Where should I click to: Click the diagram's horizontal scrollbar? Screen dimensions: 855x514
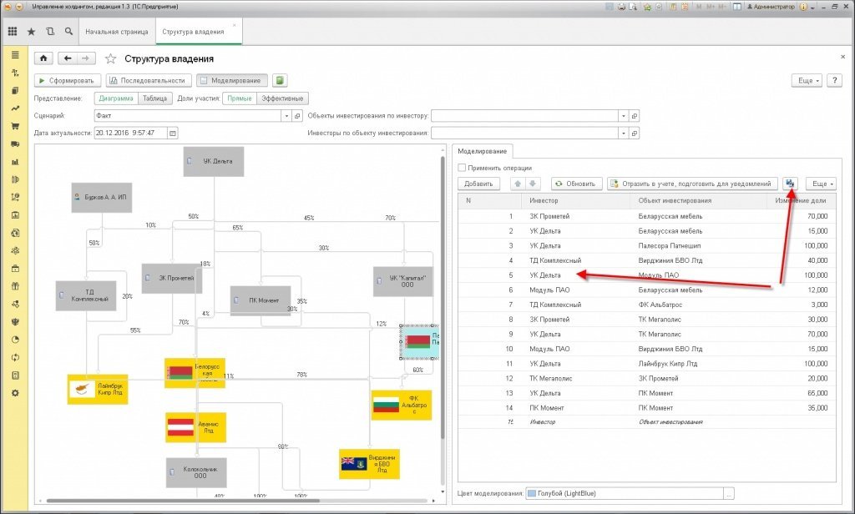(183, 501)
